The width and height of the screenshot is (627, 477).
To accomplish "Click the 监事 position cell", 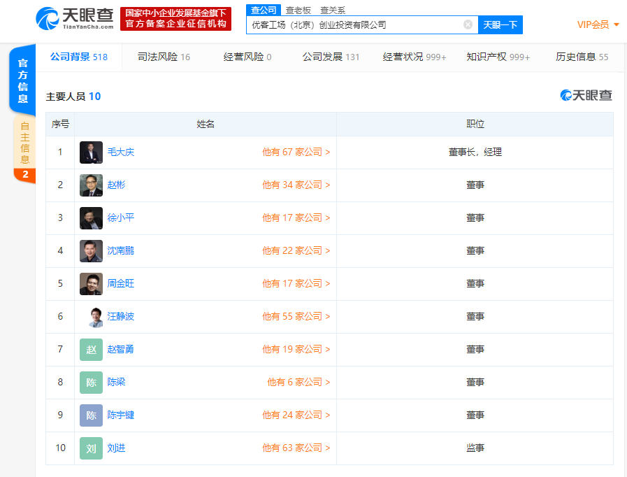I will [x=475, y=448].
